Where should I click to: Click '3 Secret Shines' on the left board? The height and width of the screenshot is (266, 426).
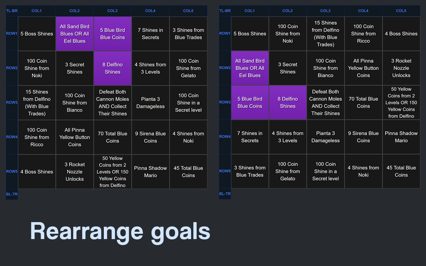(x=75, y=68)
